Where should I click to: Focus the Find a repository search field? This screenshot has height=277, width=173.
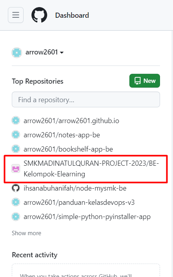coord(86,99)
